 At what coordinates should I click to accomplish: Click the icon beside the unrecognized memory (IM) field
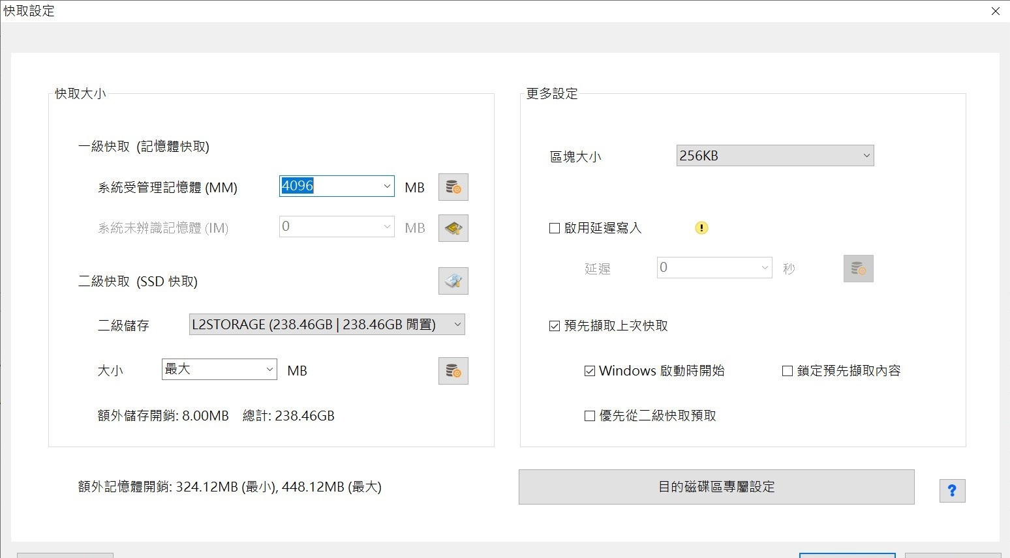tap(453, 228)
